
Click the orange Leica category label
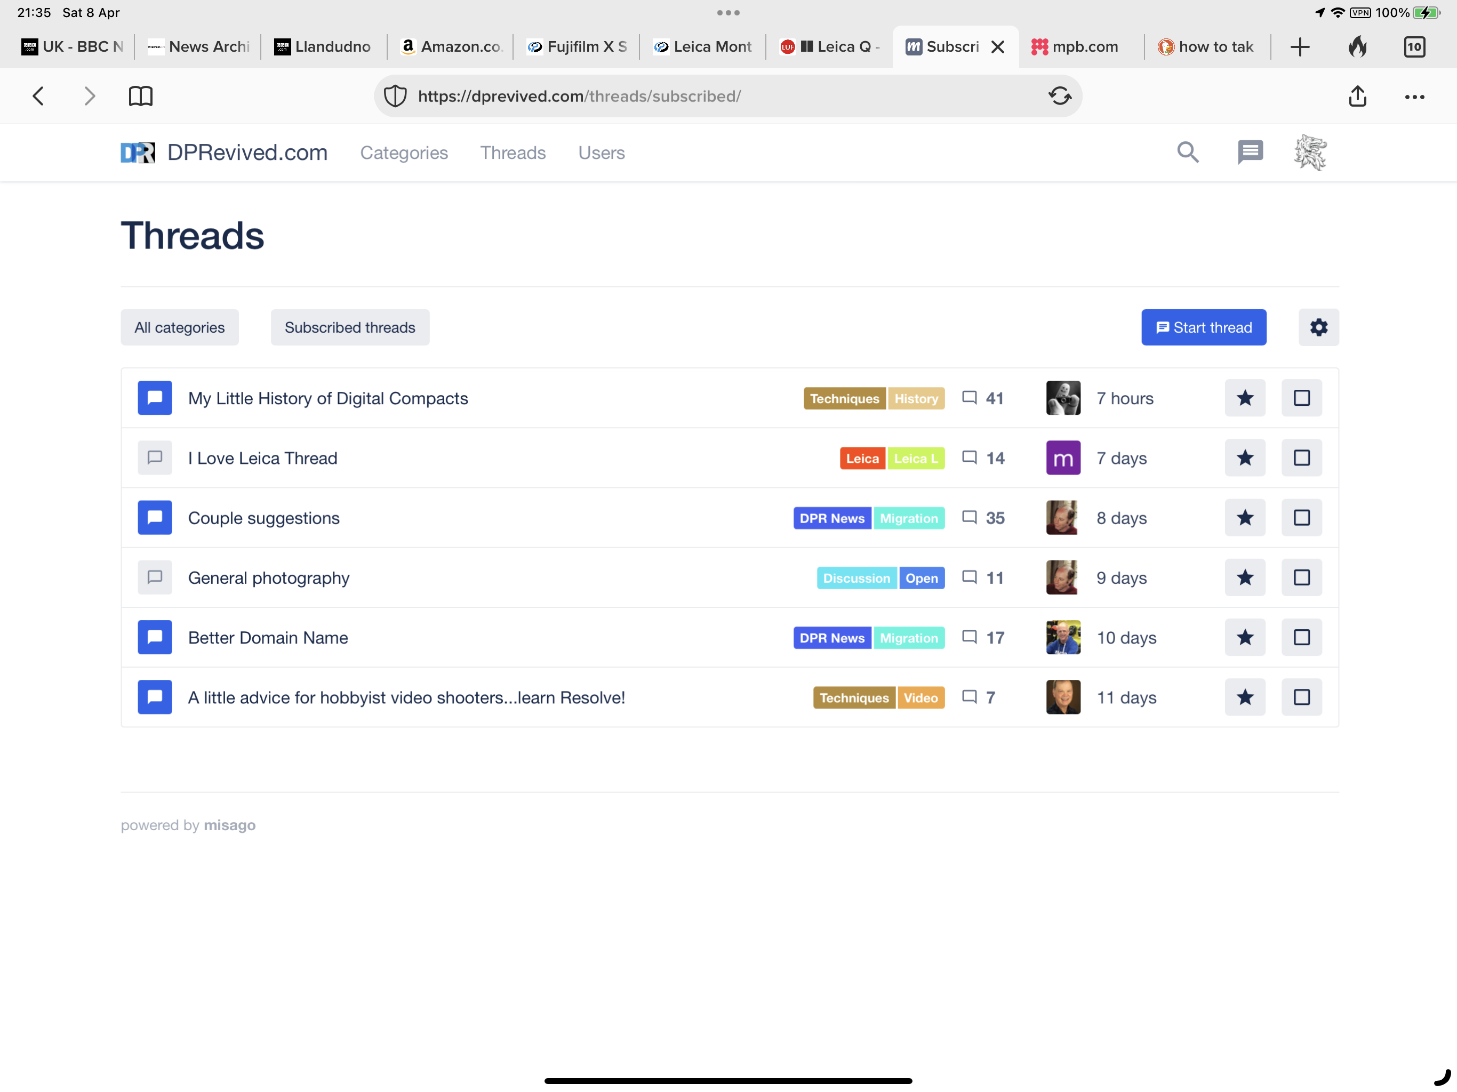[x=861, y=459]
